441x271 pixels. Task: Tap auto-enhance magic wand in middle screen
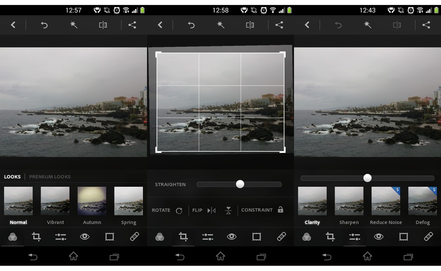click(x=221, y=25)
